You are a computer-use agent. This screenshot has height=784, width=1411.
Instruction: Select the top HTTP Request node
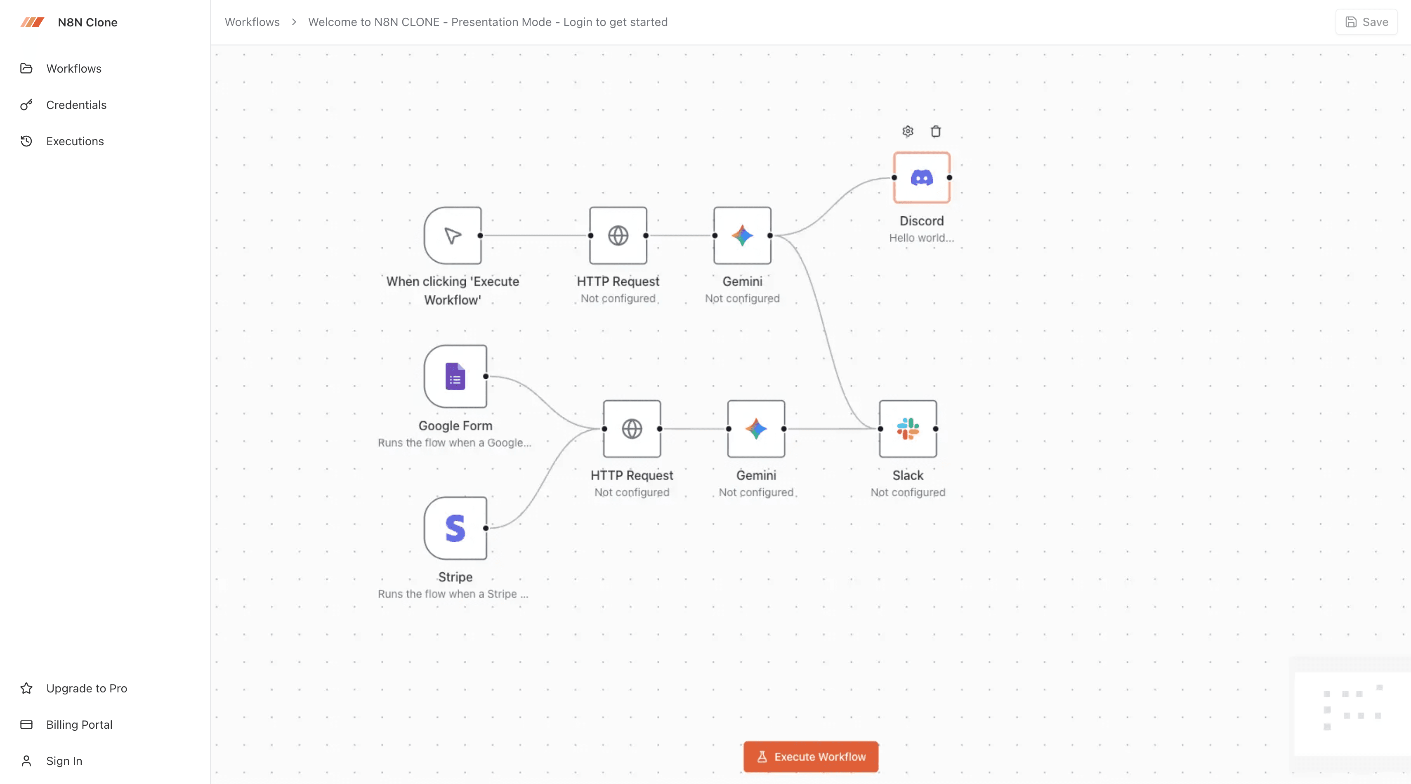tap(618, 236)
